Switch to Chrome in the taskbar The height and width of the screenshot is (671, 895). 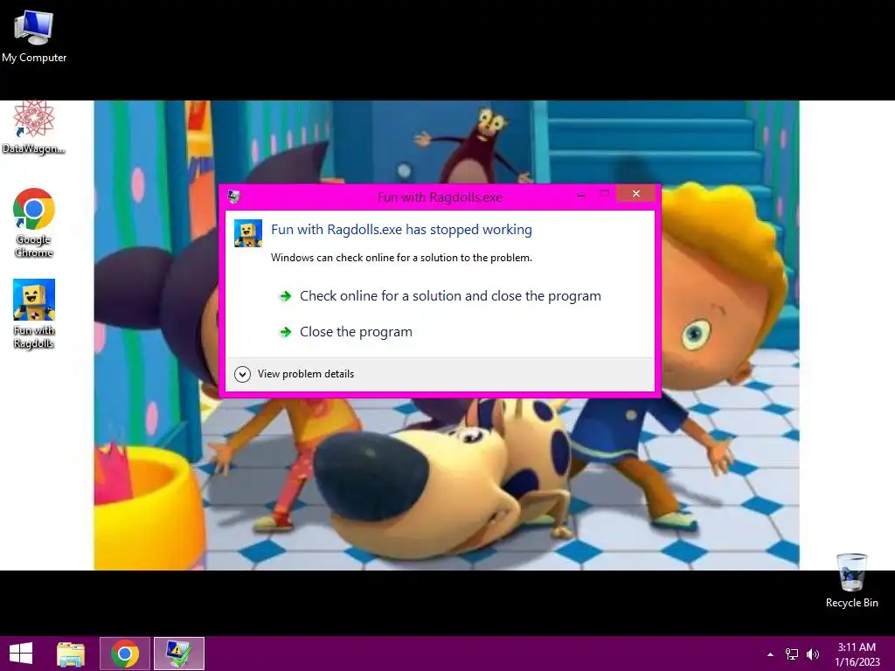[125, 654]
